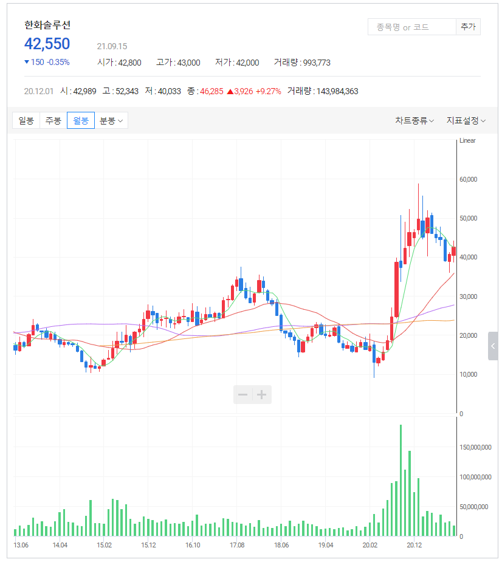The height and width of the screenshot is (562, 502).
Task: Click the current price 42,550
Action: 47,44
